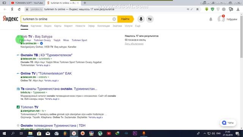
Task: Click the Yandex logo
Action: pos(11,19)
